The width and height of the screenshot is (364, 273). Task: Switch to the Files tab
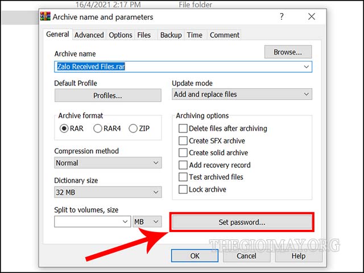click(x=144, y=35)
